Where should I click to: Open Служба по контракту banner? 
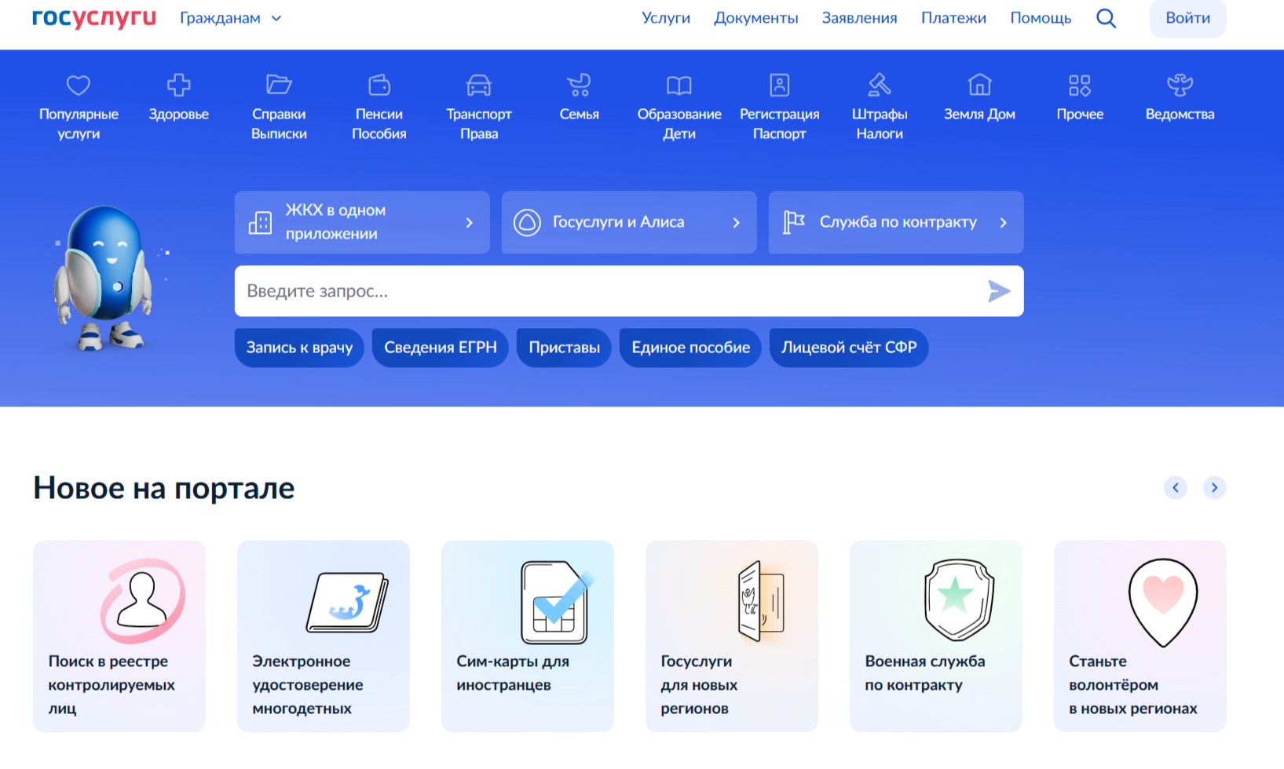[895, 222]
